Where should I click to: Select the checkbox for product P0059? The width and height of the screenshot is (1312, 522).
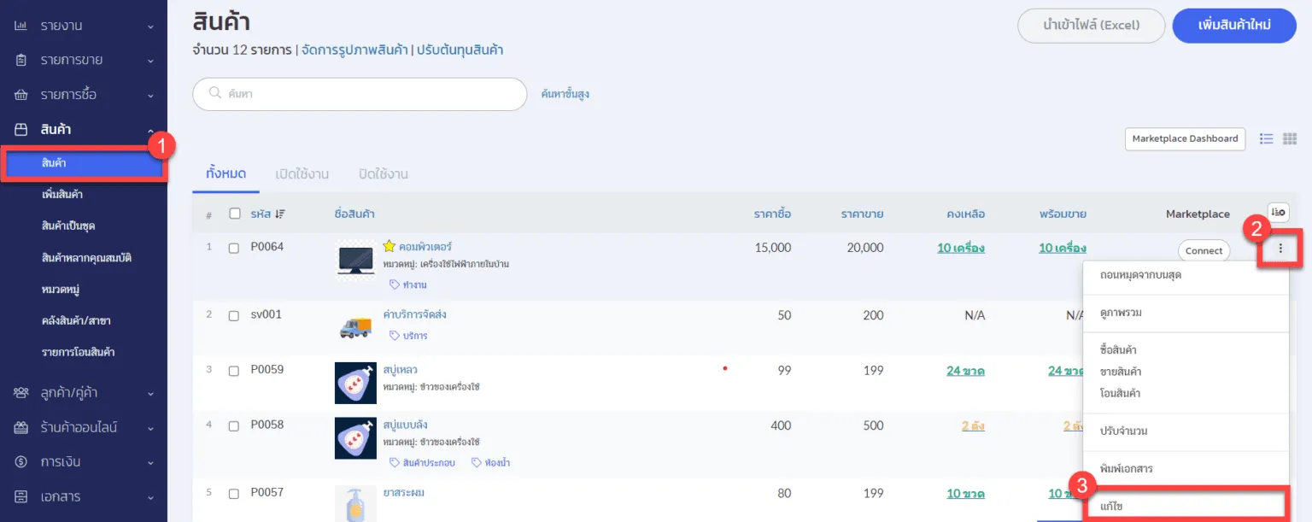click(x=234, y=371)
